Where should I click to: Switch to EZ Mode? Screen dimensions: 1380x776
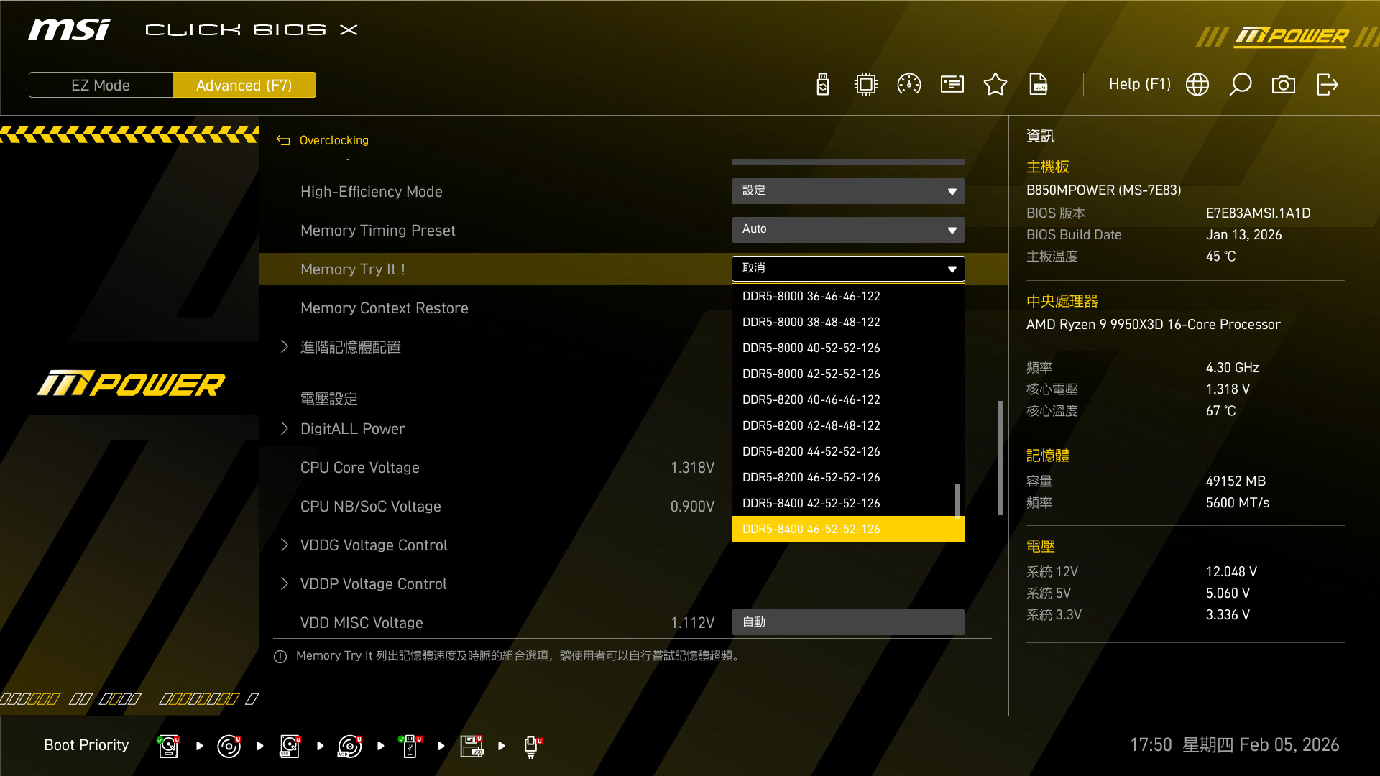(x=101, y=85)
